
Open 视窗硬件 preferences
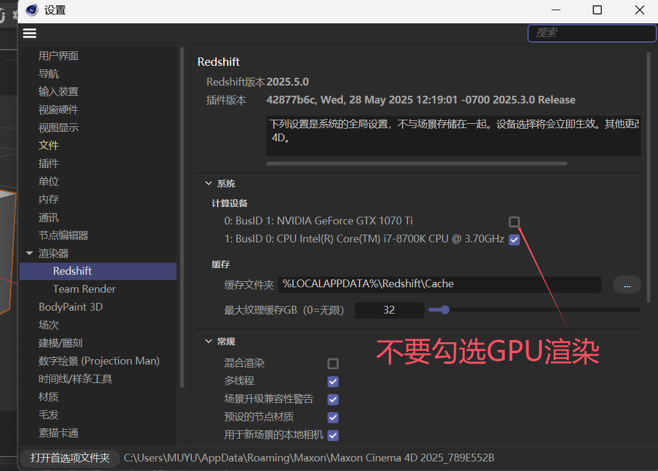(59, 110)
